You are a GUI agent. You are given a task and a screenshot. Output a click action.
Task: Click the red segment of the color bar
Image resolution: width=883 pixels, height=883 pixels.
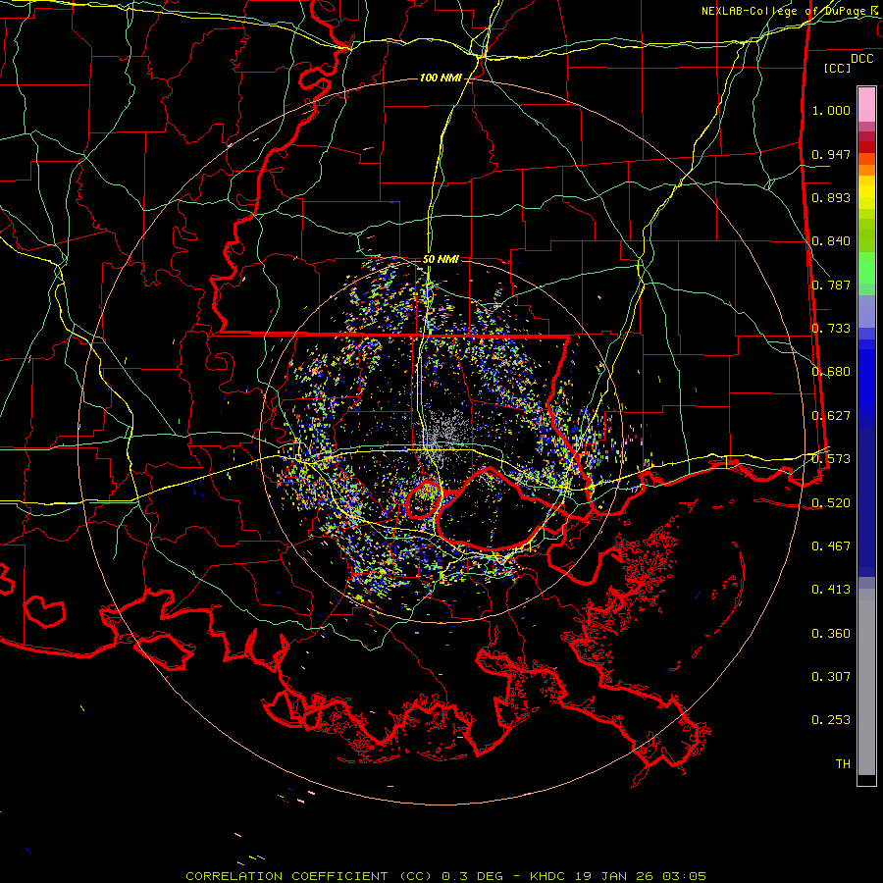(x=866, y=146)
